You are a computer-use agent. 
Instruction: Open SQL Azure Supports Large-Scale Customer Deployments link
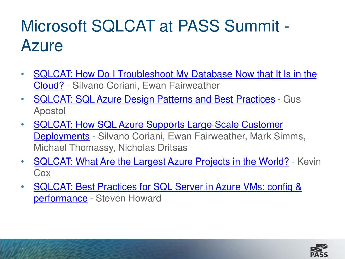158,125
